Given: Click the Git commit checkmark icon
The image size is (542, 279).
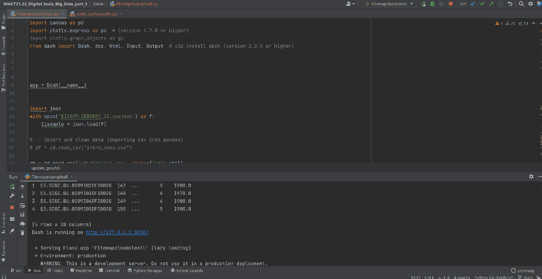Looking at the screenshot, I should (482, 4).
